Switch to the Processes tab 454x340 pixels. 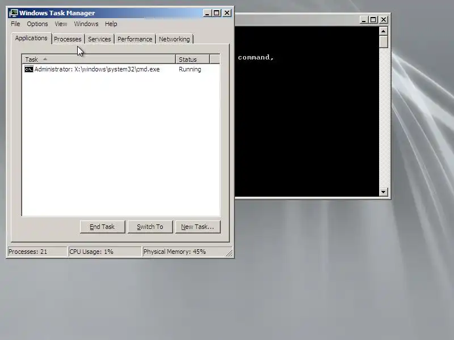point(68,39)
